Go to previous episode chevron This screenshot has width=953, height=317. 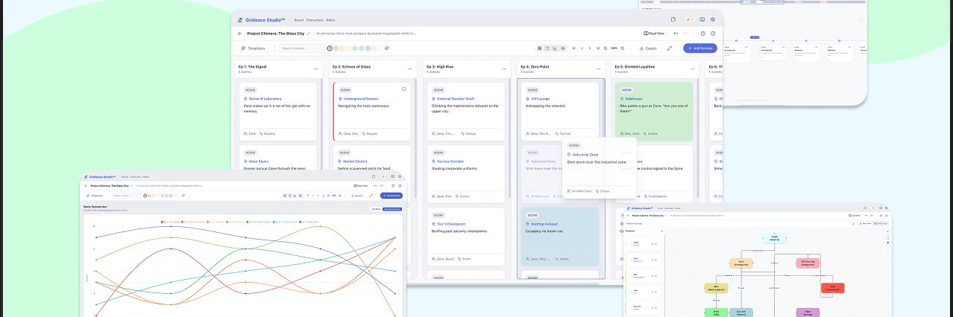(582, 48)
